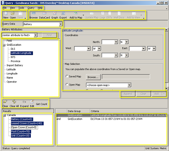Open Well Docs
This screenshot has height=151, width=169.
[x=119, y=15]
